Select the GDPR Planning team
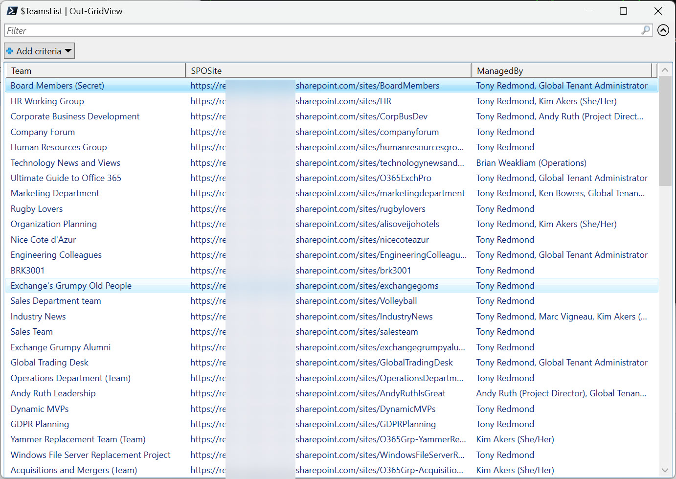Screen dimensions: 676x479 (x=40, y=424)
